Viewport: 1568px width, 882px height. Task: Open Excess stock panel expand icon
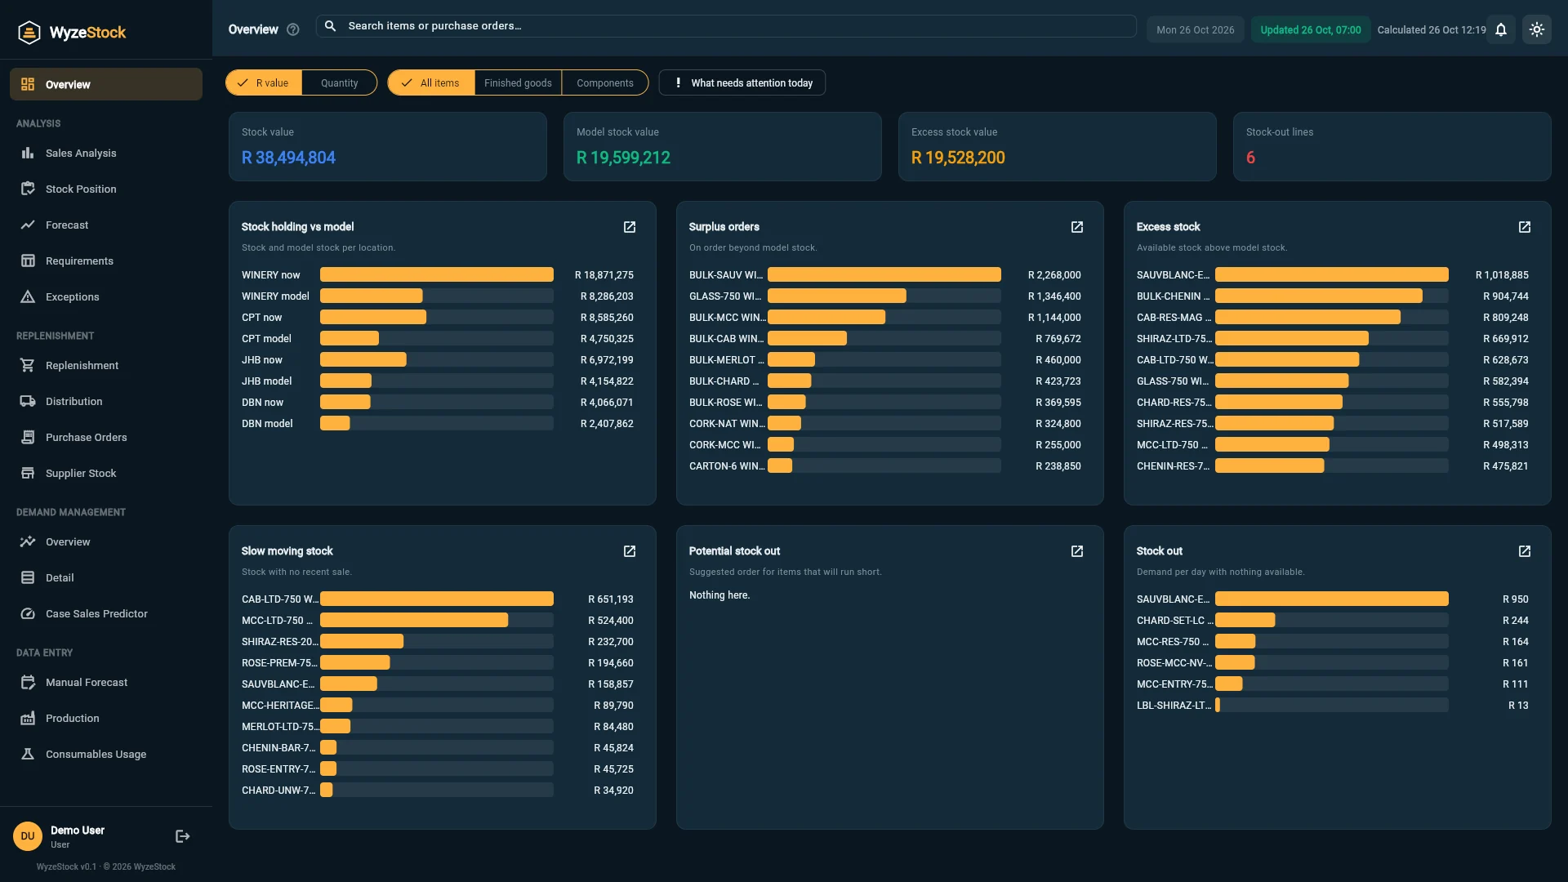click(1525, 227)
